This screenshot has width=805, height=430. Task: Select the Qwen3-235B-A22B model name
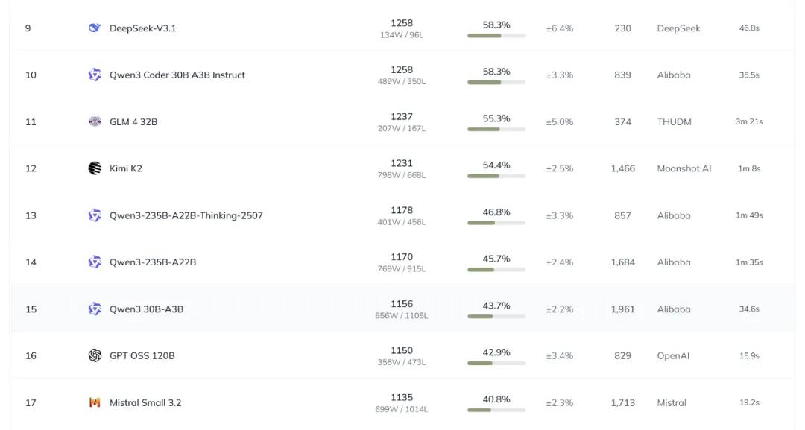153,262
